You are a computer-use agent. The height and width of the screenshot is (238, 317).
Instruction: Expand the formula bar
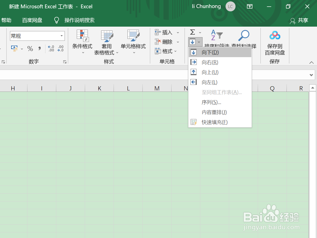[x=311, y=75]
